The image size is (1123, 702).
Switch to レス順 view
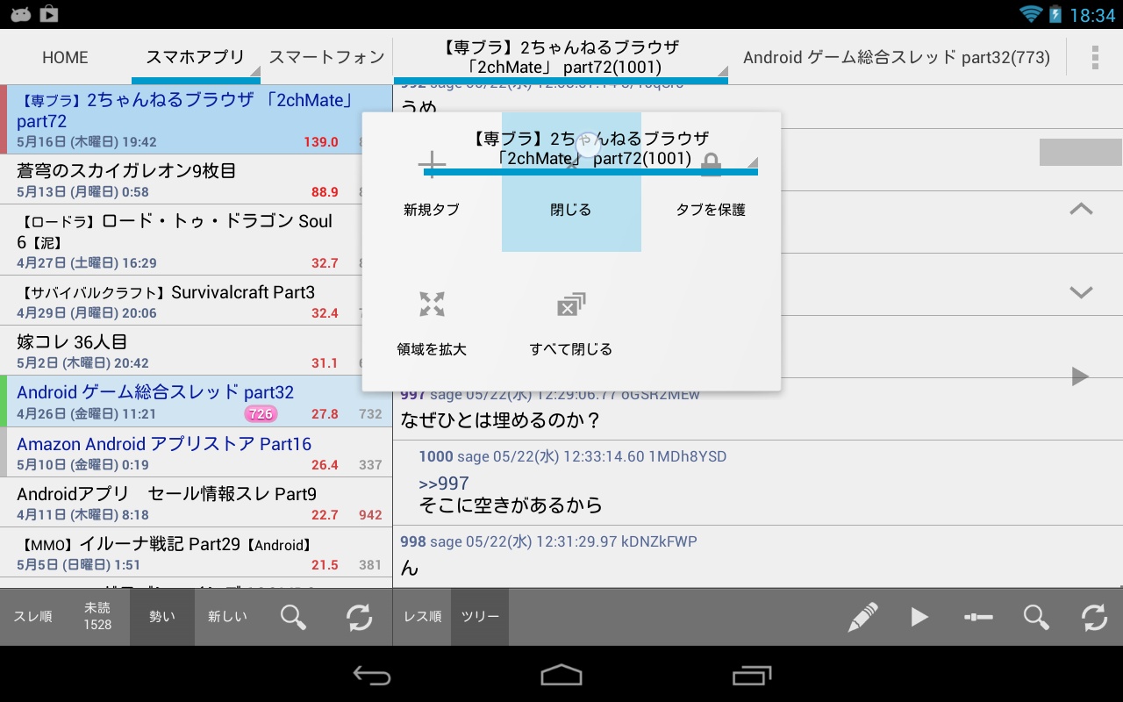pyautogui.click(x=422, y=617)
